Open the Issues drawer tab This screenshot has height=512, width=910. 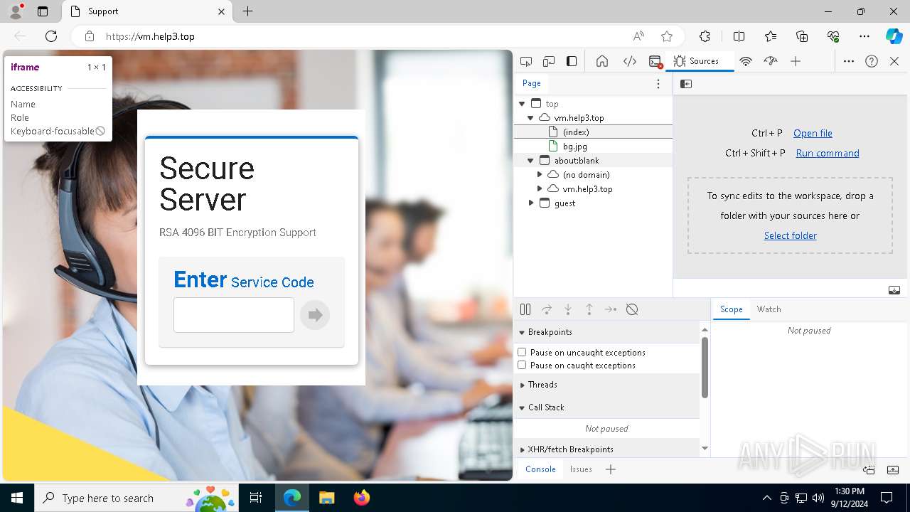coord(581,469)
